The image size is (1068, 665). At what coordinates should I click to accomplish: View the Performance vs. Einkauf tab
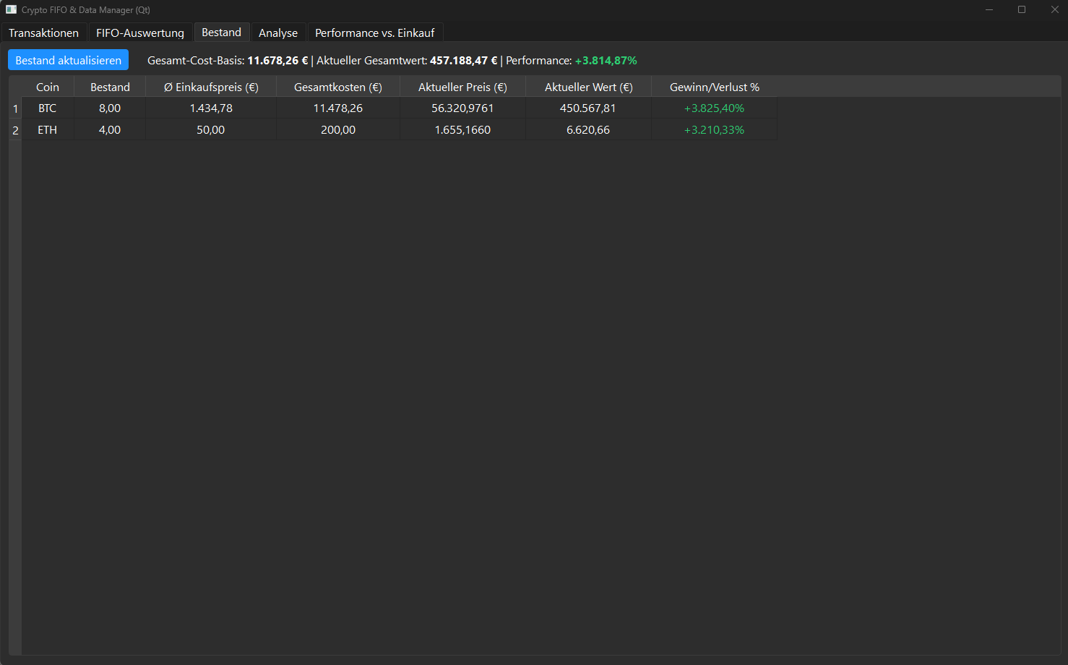pos(375,33)
